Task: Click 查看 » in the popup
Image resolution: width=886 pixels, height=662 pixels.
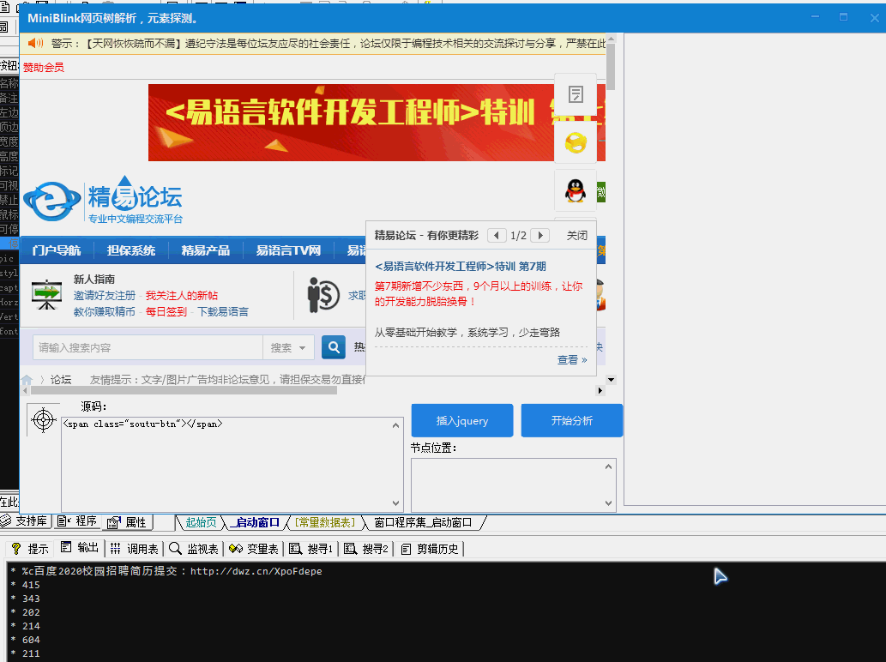Action: pyautogui.click(x=572, y=360)
